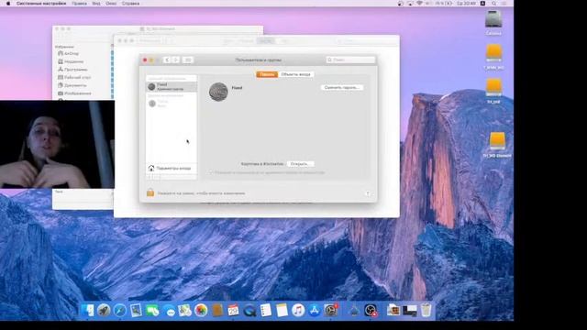
Task: Show all preferences grid button
Action: click(188, 60)
